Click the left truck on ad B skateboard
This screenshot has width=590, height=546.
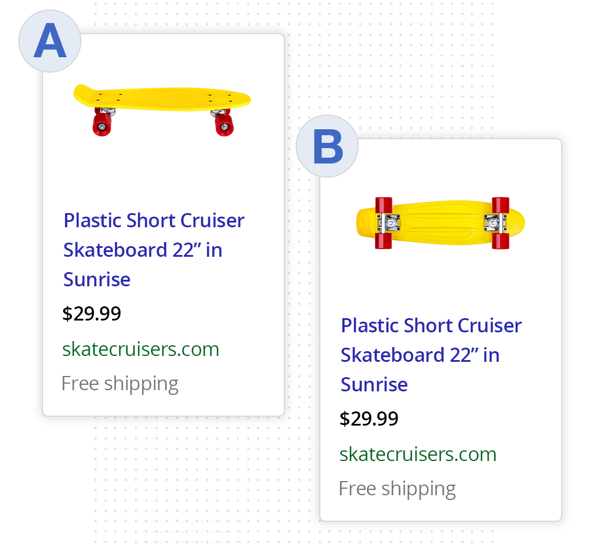click(389, 223)
